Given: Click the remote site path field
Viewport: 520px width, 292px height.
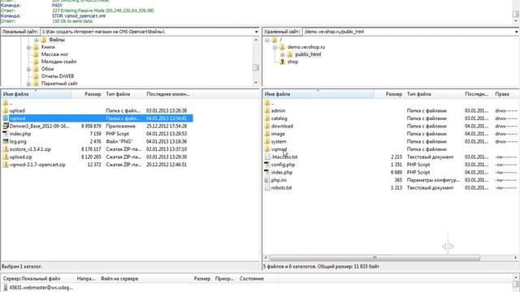Looking at the screenshot, I should click(x=408, y=32).
